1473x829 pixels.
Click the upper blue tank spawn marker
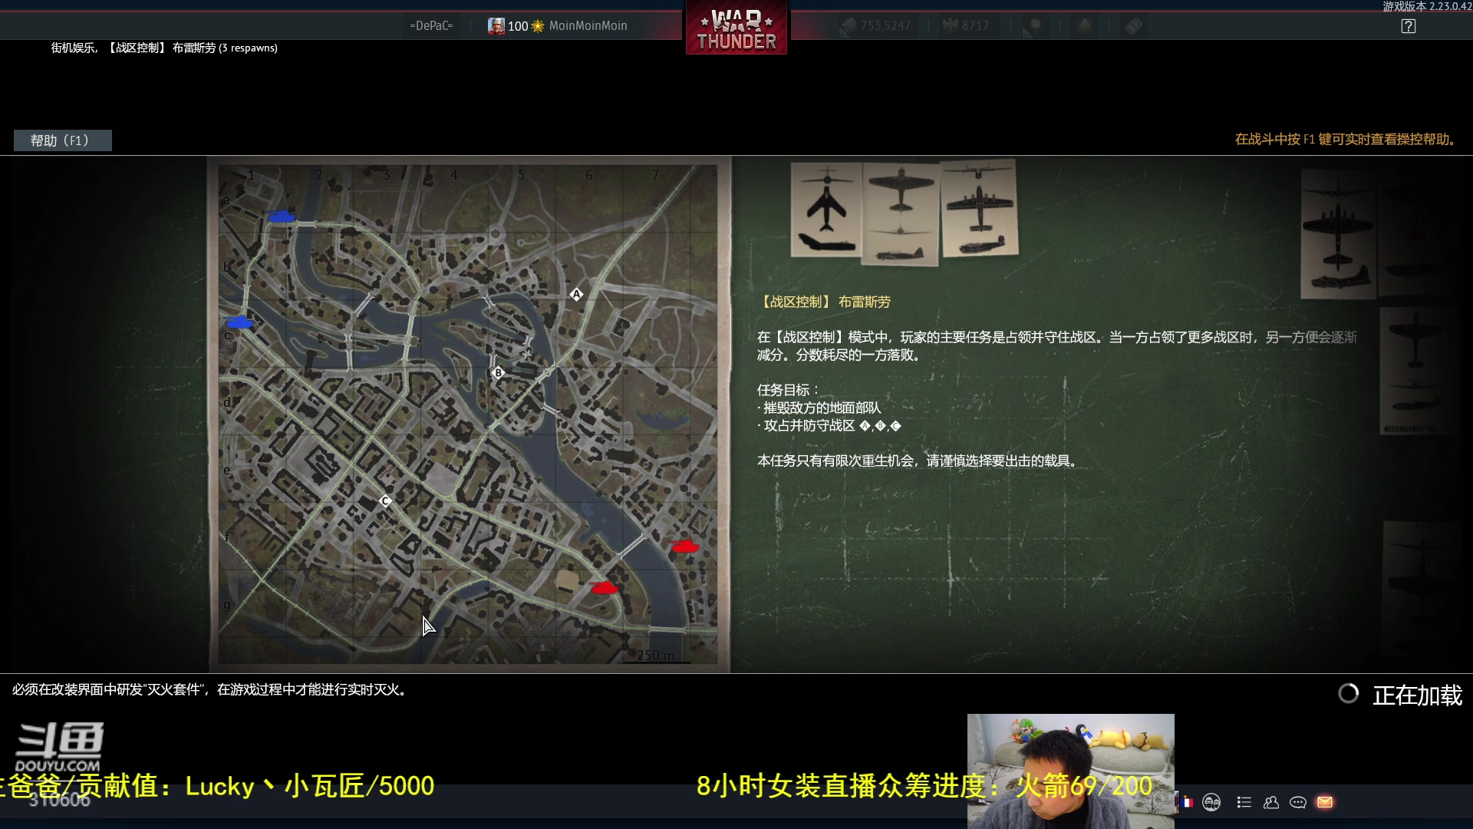(282, 216)
